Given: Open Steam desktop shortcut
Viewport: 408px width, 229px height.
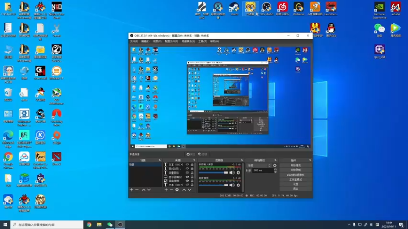Looking at the screenshot, I should click(234, 9).
